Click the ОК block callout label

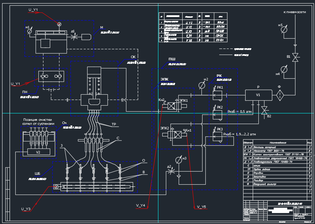133,57
